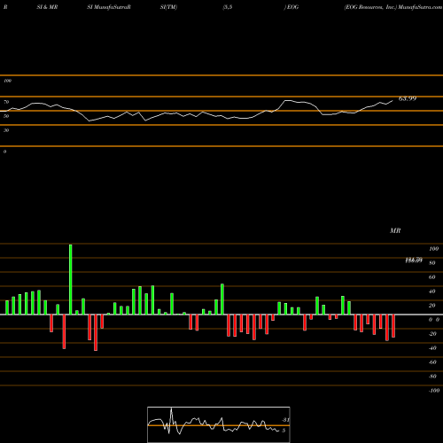
Task: Click the -80 label on the MR axis
Action: (432, 377)
